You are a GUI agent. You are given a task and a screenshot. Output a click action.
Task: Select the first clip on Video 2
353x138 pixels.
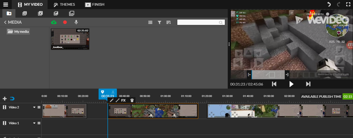coord(64,111)
